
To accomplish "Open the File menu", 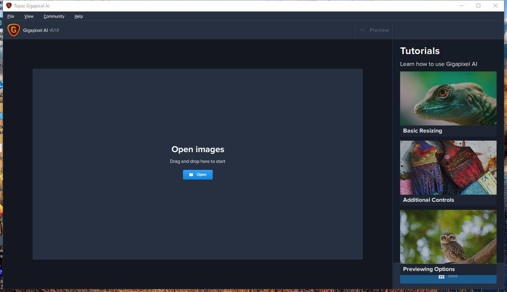I will (x=11, y=16).
